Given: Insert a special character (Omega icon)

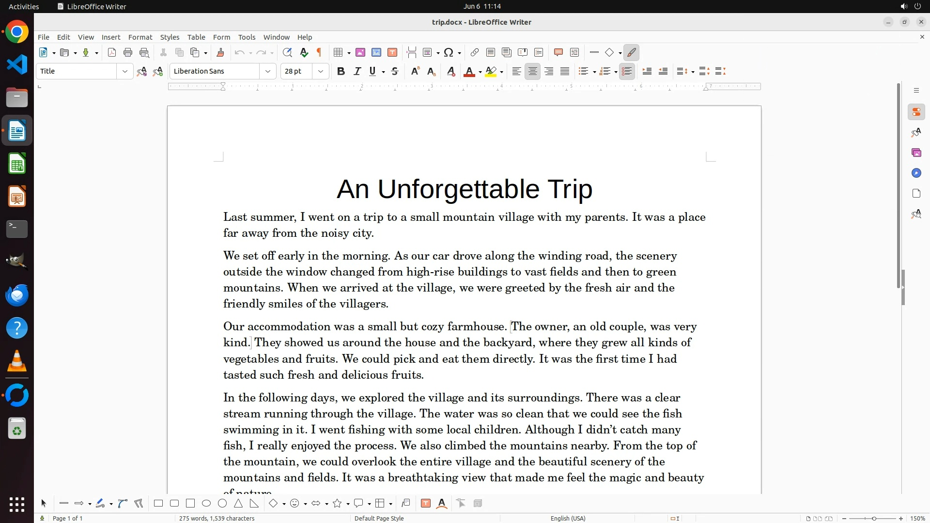Looking at the screenshot, I should pos(449,53).
